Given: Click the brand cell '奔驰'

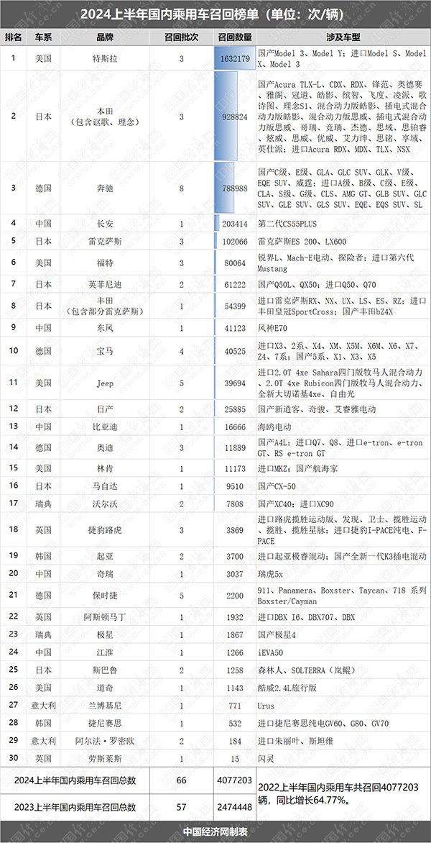Looking at the screenshot, I should point(105,188).
